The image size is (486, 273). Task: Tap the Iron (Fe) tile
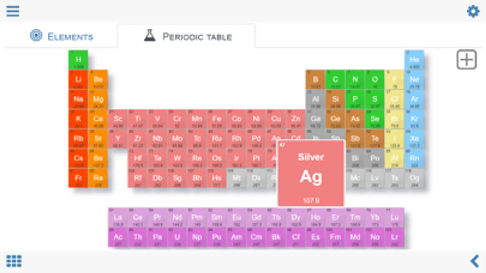(216, 119)
